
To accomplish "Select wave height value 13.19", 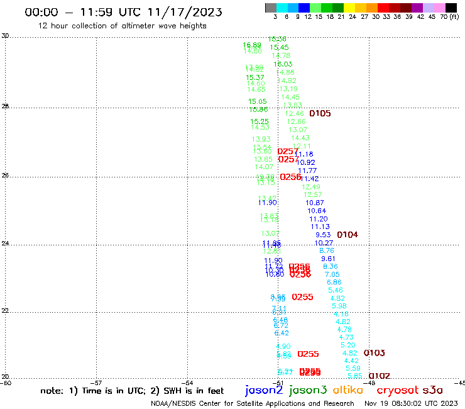I will (288, 89).
